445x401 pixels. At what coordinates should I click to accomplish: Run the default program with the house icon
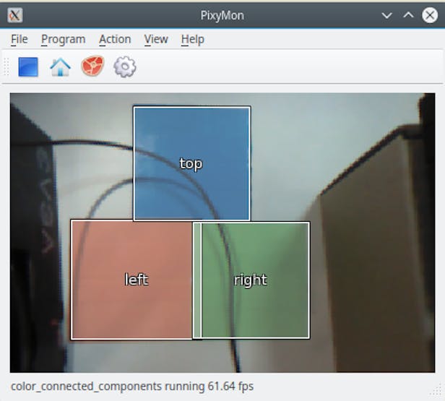(60, 67)
